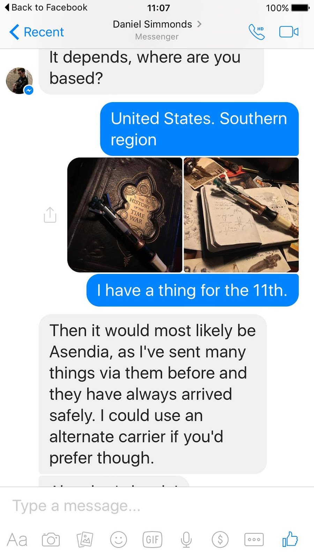Open the photo gallery picker
Screen dimensions: 314x558
(85, 540)
